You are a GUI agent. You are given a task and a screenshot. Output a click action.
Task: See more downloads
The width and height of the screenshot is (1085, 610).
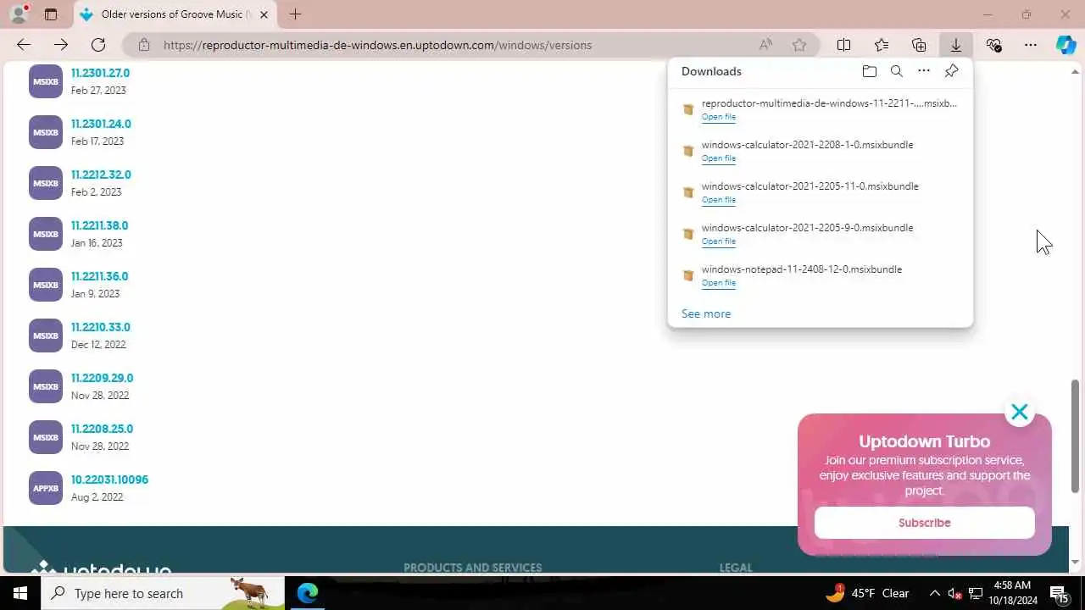click(706, 313)
